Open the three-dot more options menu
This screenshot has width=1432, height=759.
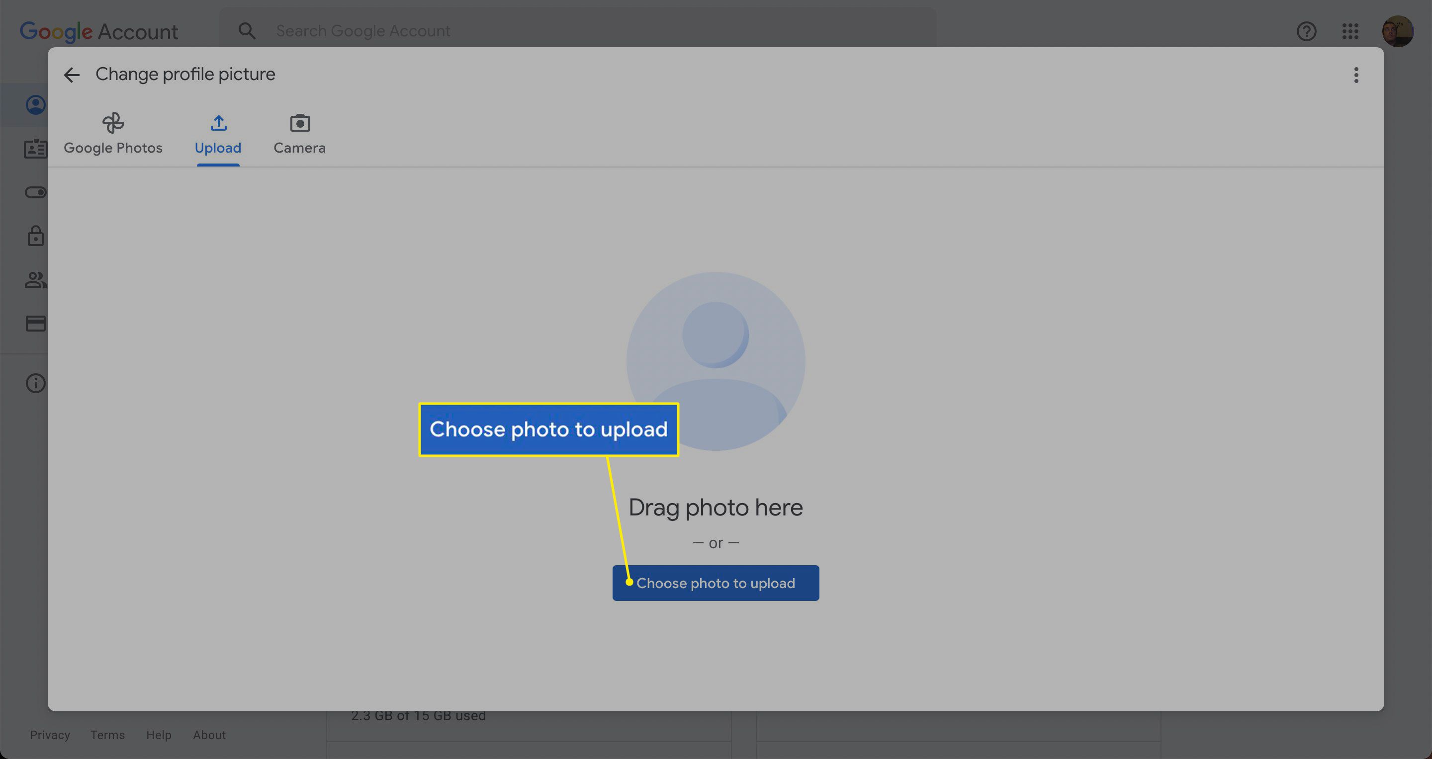1356,75
